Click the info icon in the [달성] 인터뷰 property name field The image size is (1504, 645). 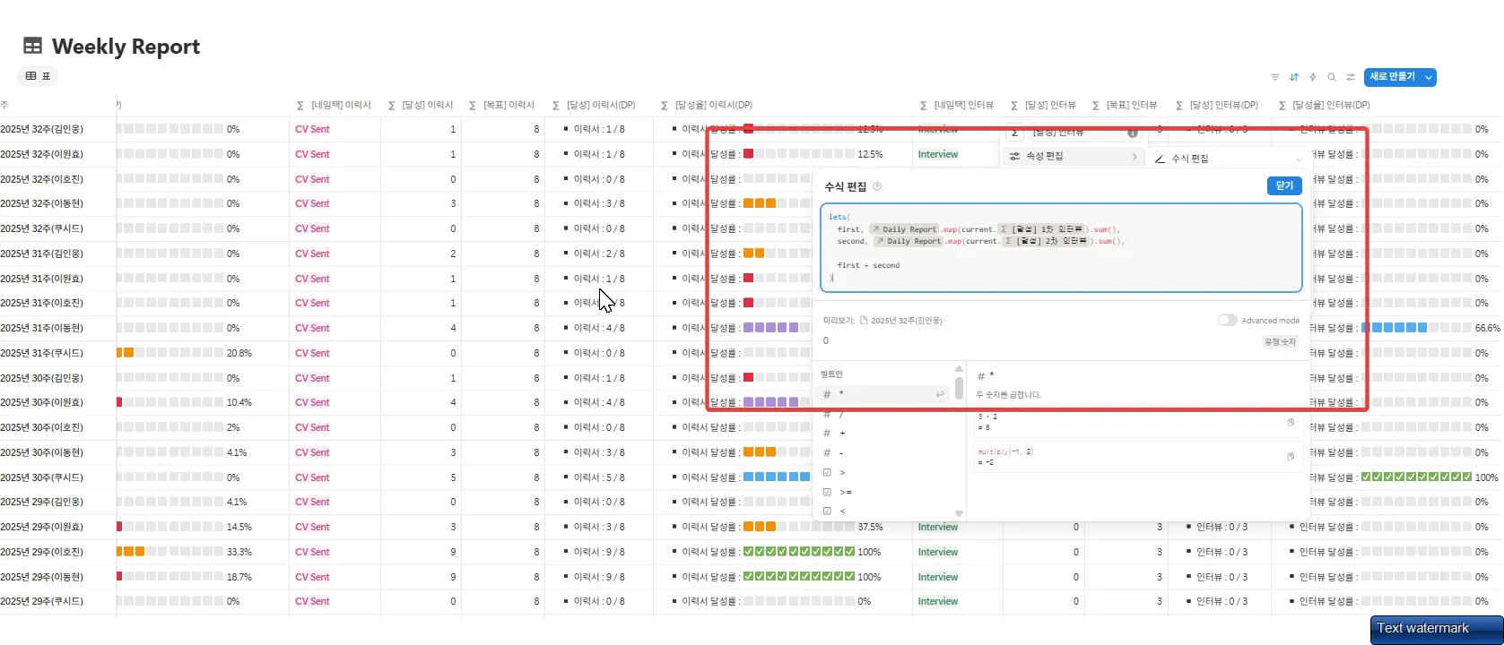(x=1133, y=133)
